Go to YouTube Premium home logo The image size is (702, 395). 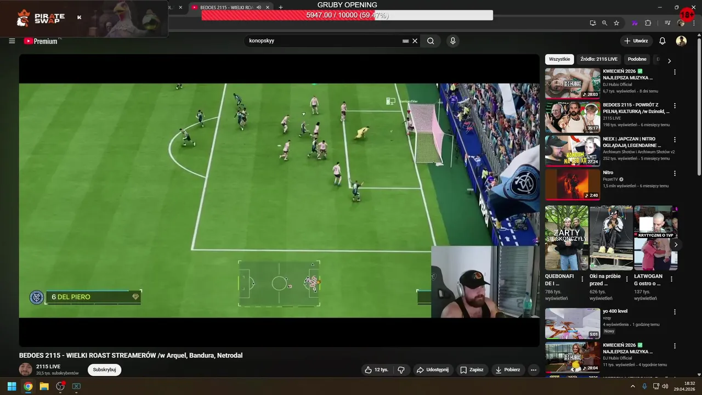coord(41,41)
